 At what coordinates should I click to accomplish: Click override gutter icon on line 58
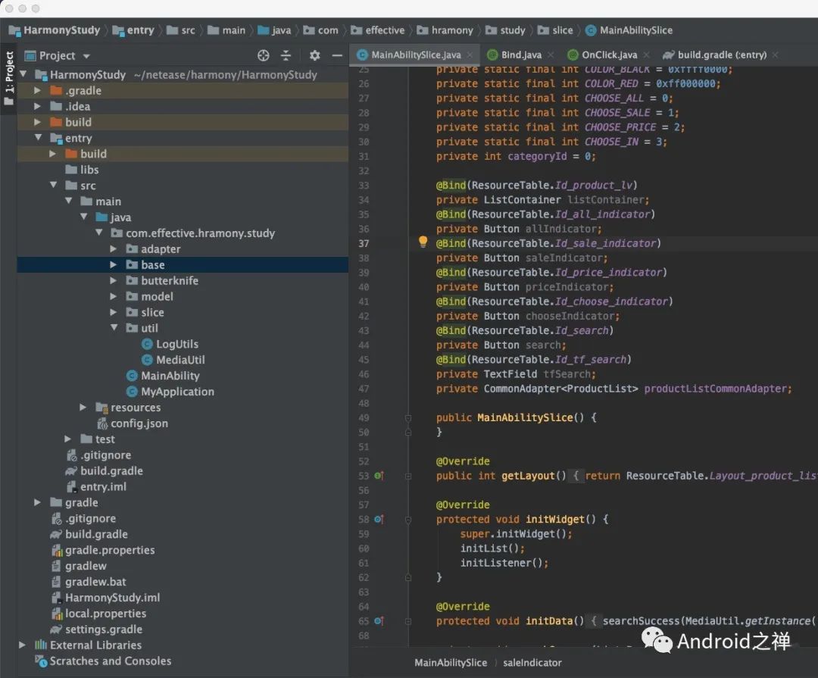pyautogui.click(x=379, y=520)
